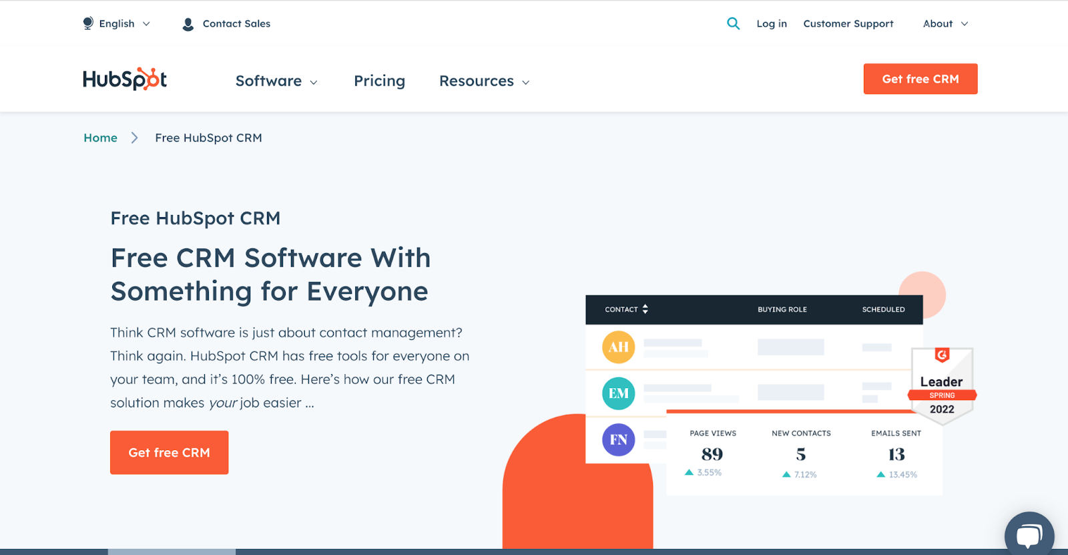Click the Free HubSpot CRM breadcrumb text
1068x555 pixels.
coord(208,138)
